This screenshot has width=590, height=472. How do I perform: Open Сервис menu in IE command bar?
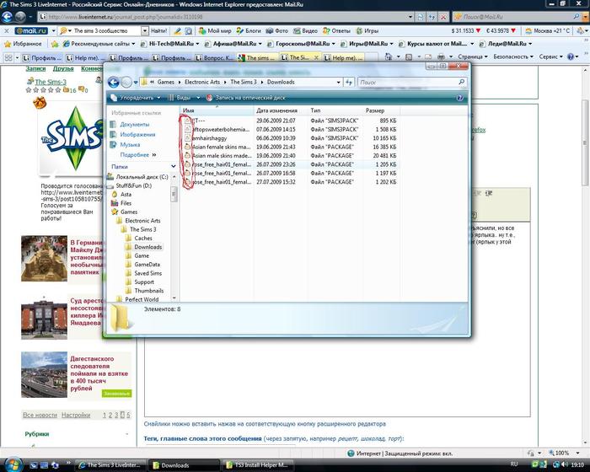[x=551, y=56]
